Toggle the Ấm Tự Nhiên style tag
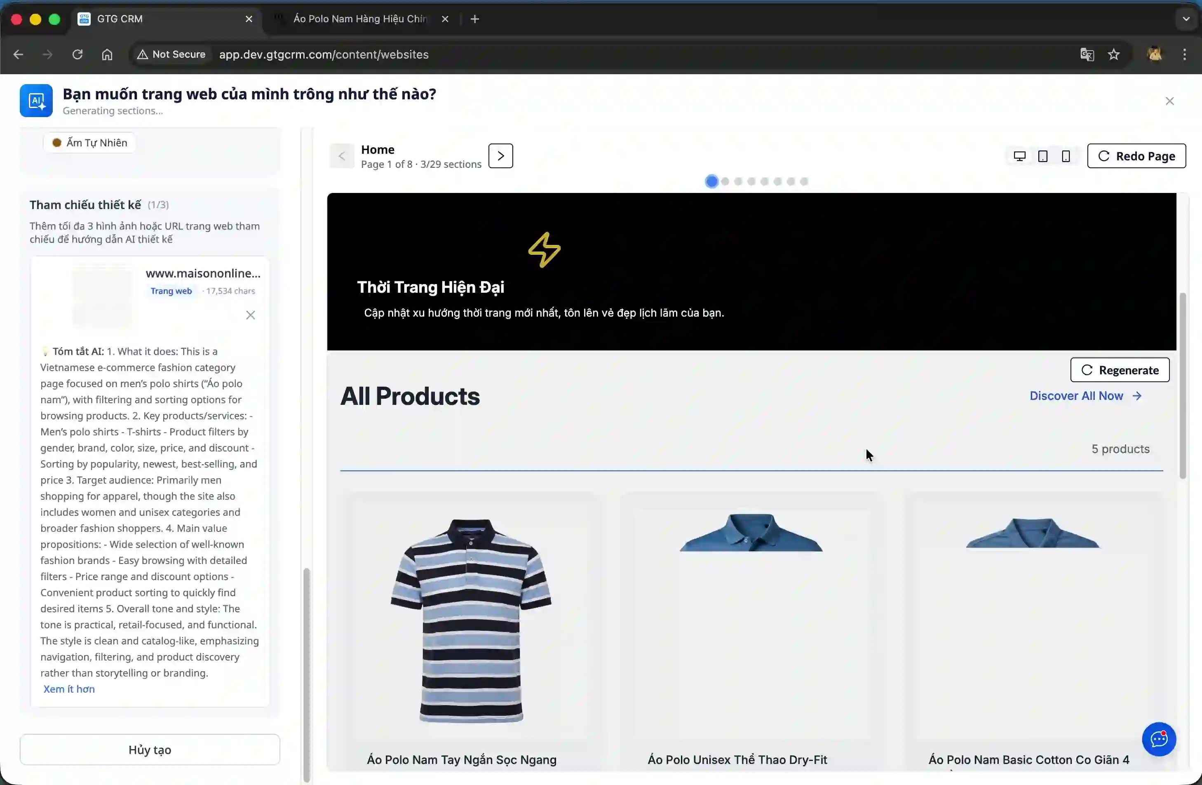1202x785 pixels. click(89, 143)
